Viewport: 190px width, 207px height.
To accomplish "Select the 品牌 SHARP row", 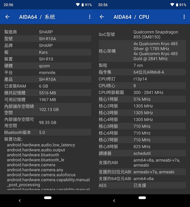I will pyautogui.click(x=48, y=45).
